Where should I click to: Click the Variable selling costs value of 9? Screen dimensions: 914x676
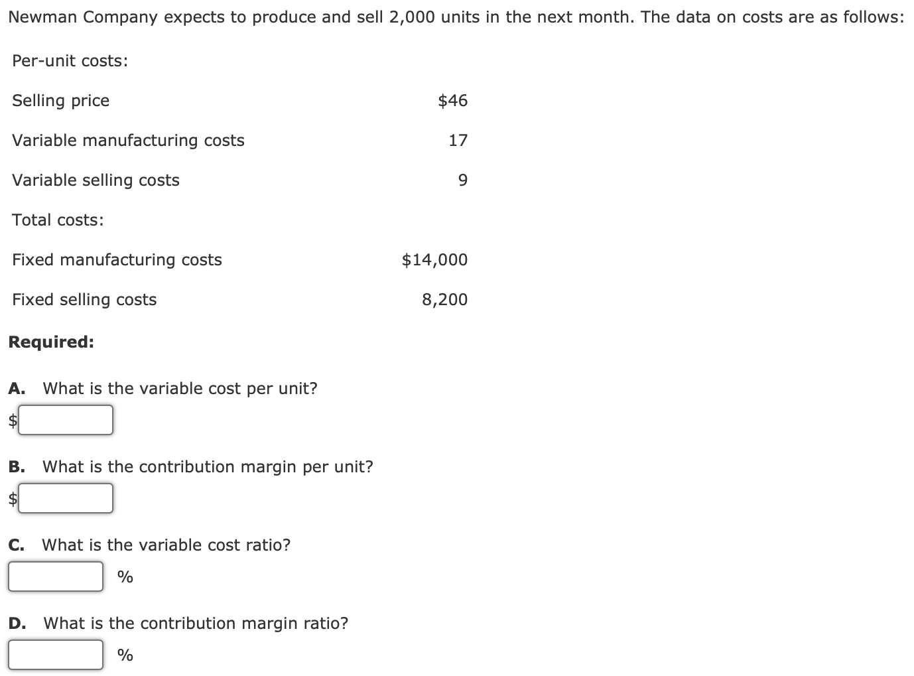464,180
